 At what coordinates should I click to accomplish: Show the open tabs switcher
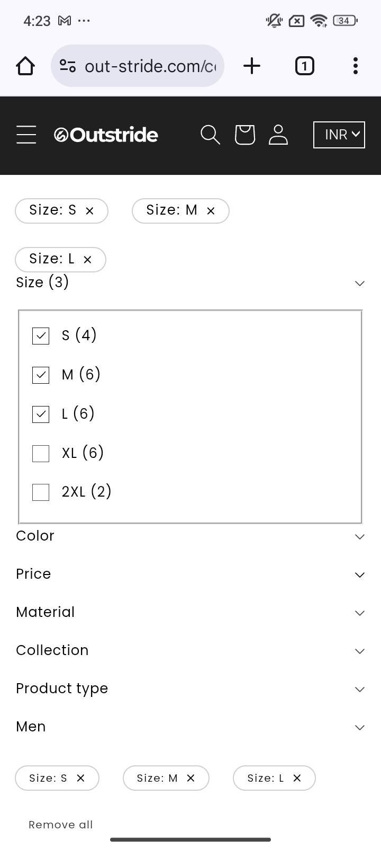pyautogui.click(x=304, y=66)
